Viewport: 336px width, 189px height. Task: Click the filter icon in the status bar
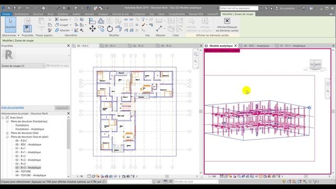[316, 182]
